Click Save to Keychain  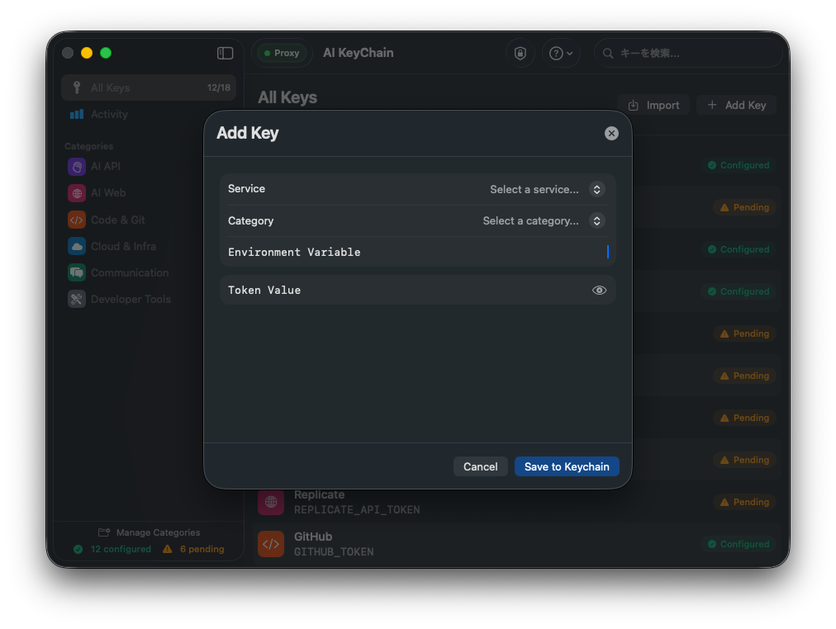tap(567, 466)
